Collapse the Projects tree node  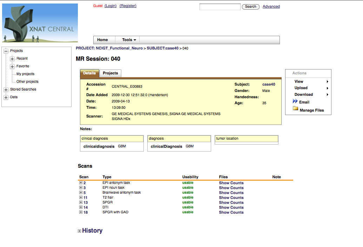pyautogui.click(x=6, y=51)
